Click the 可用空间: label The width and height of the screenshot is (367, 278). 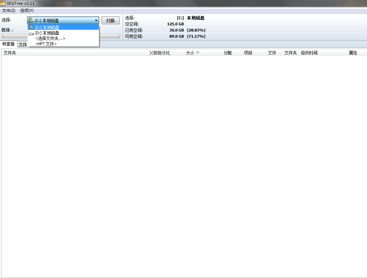click(134, 36)
